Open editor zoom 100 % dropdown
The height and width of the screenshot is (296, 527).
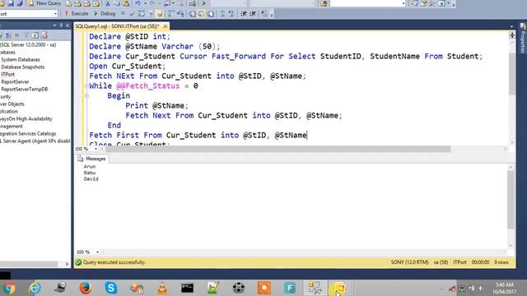point(96,149)
